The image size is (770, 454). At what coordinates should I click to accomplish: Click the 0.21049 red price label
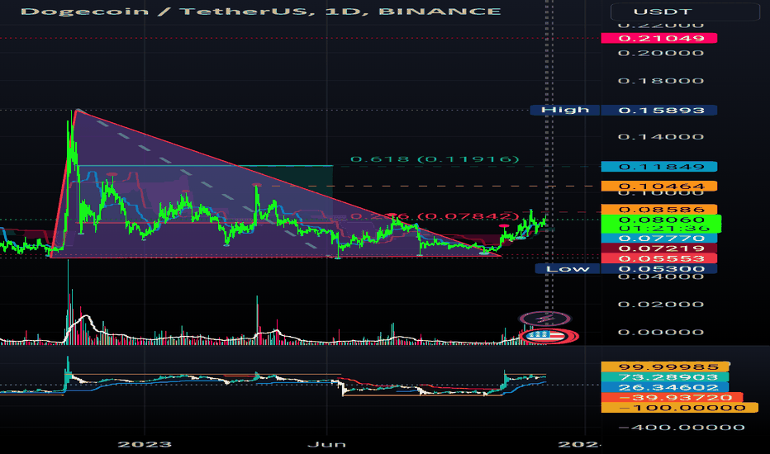(659, 38)
